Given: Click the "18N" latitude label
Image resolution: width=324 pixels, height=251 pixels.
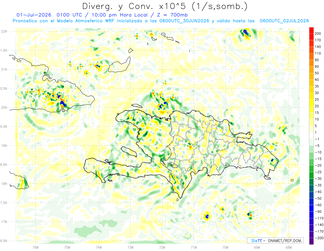Looking at the screenshot, I should click(4, 184).
